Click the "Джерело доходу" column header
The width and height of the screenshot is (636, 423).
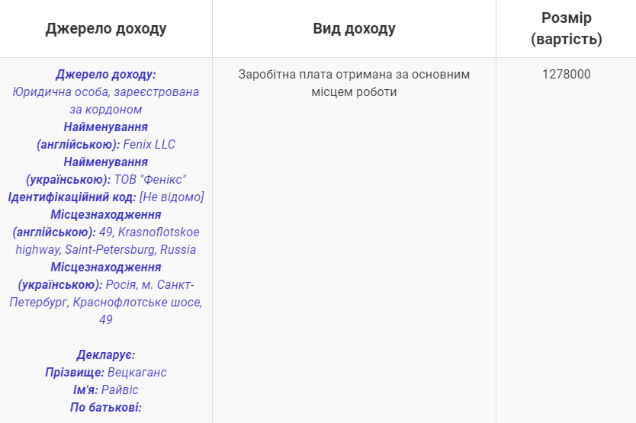pyautogui.click(x=106, y=29)
